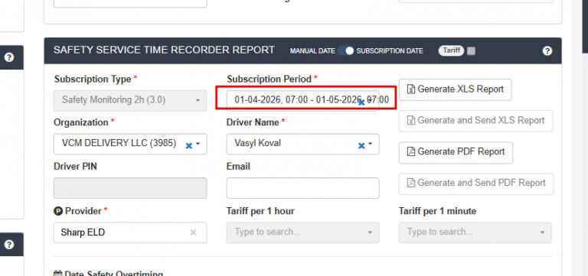Open help for Safety Service Time Recorder Report

(547, 51)
